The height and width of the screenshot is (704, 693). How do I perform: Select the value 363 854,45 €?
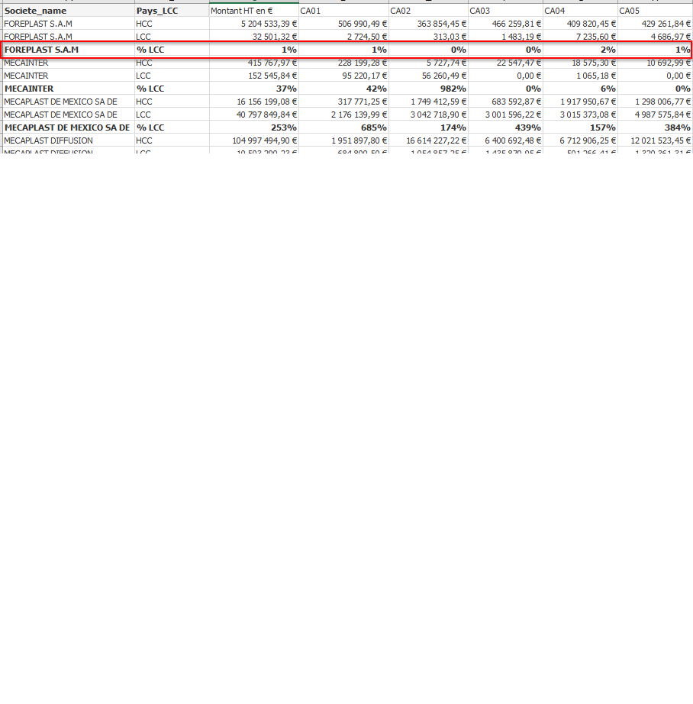pos(429,24)
